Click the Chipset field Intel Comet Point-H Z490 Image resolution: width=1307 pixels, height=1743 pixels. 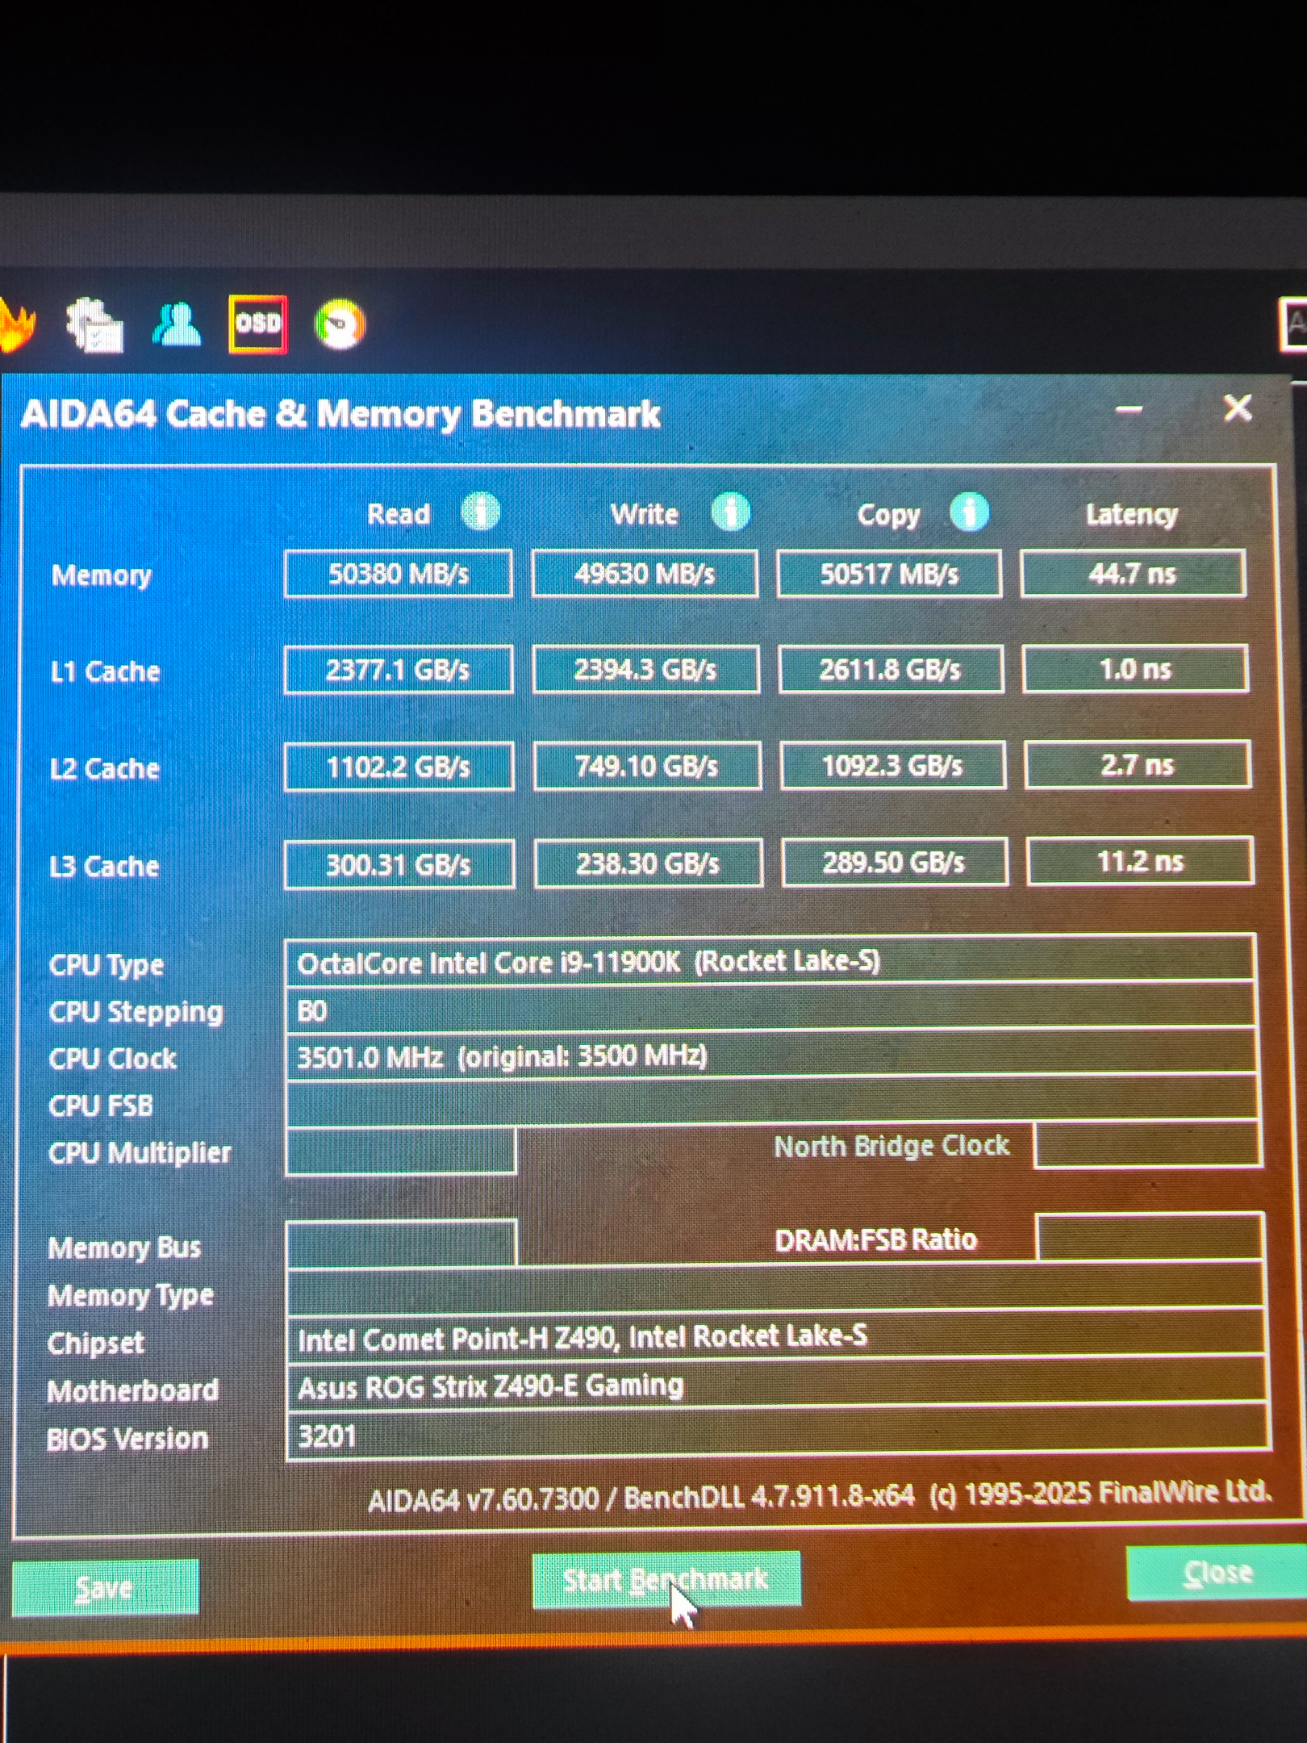pyautogui.click(x=776, y=1335)
